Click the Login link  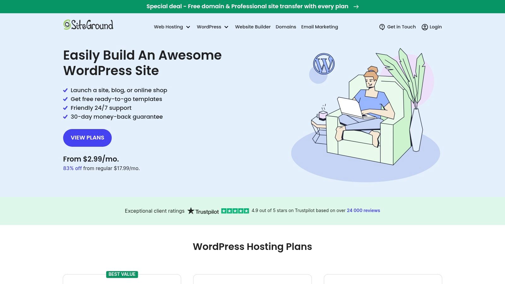tap(435, 27)
